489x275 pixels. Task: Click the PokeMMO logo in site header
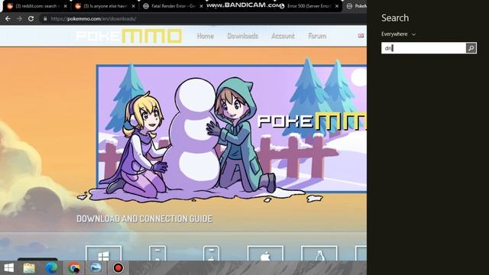pos(129,36)
